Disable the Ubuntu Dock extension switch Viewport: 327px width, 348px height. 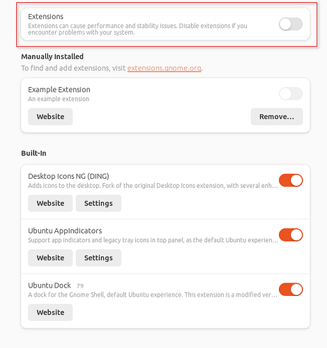pyautogui.click(x=291, y=290)
